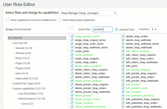Uncheck edit_product_terms capability
The width and height of the screenshot is (167, 109).
tap(123, 88)
